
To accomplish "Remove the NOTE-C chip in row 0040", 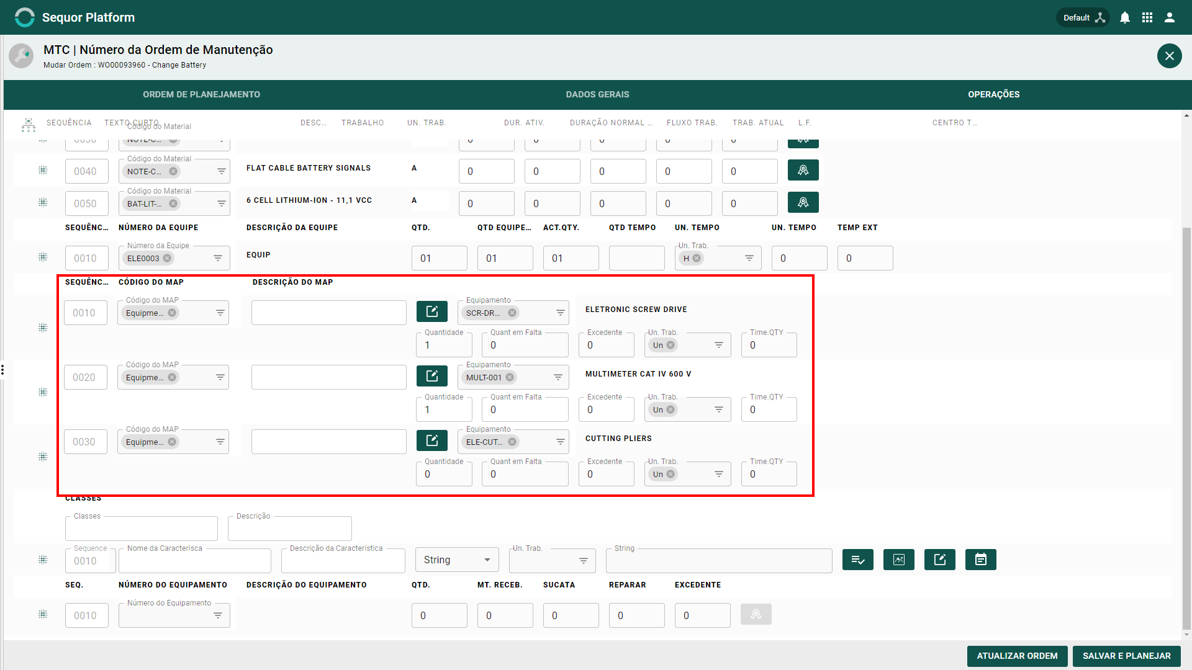I will [173, 171].
